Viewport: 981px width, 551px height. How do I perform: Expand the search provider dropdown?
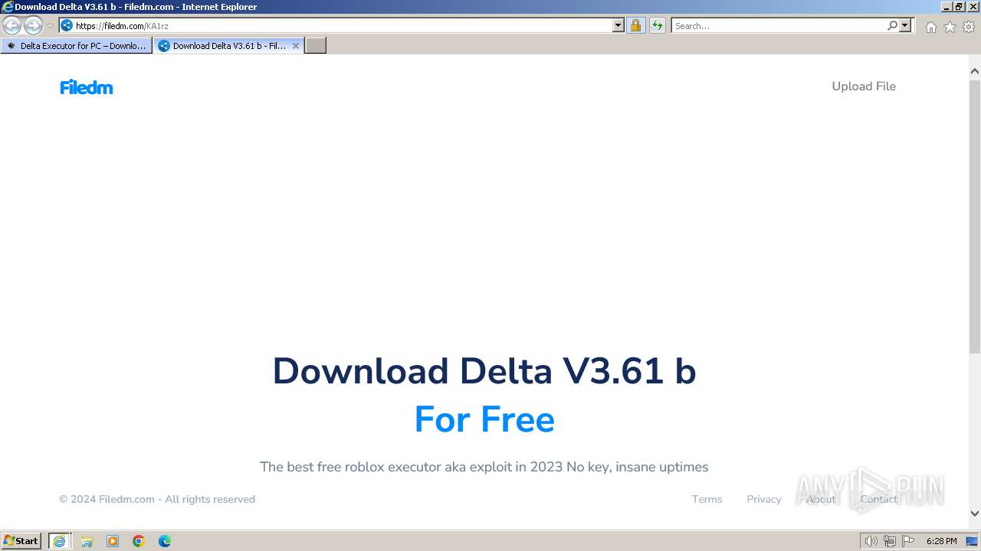[905, 25]
